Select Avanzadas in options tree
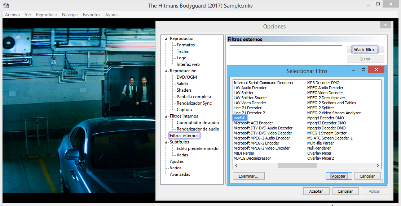 coord(180,174)
